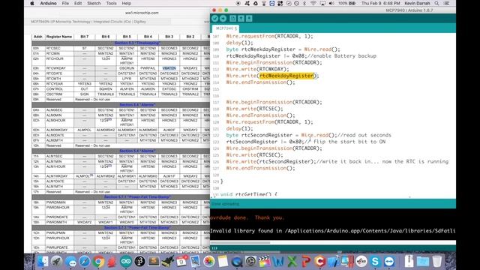Open Notification Center icon
This screenshot has width=480, height=270.
point(447,3)
